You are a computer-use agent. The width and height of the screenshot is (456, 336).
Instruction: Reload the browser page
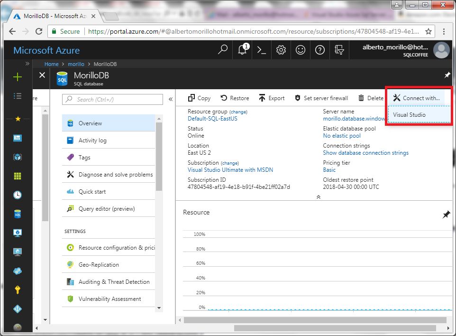pos(39,31)
